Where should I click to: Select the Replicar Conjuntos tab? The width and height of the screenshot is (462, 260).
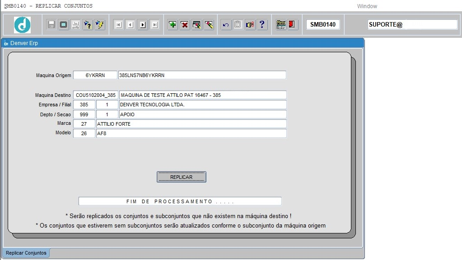click(x=26, y=253)
